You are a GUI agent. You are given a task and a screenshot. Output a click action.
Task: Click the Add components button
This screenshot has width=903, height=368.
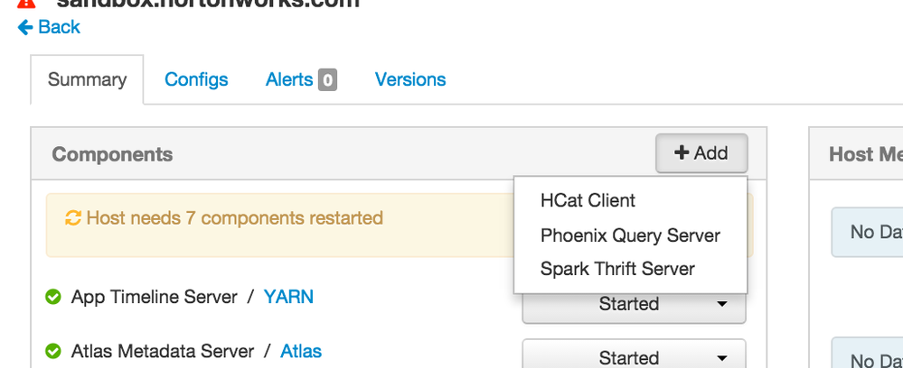(x=701, y=153)
